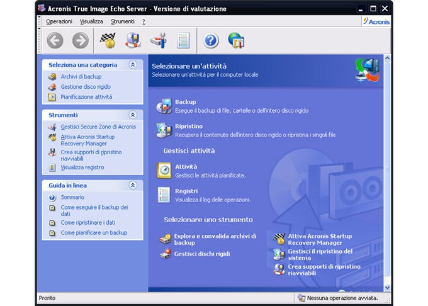Open the Attività managed tasks link
This screenshot has width=428, height=306.
[186, 167]
